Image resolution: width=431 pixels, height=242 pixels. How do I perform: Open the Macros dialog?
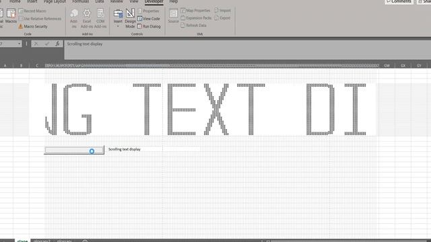[x=11, y=16]
